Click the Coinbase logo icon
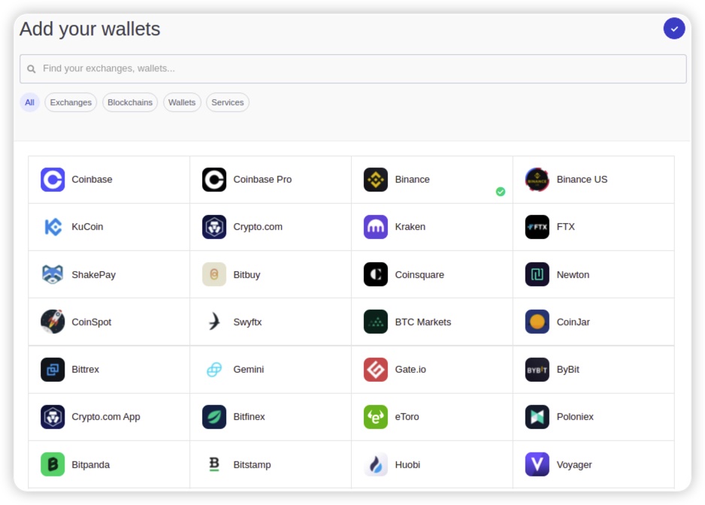The width and height of the screenshot is (705, 505). pos(53,180)
